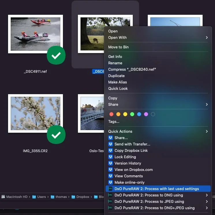Go to Dropbox folder in path bar
This screenshot has width=215, height=215.
[x=83, y=197]
